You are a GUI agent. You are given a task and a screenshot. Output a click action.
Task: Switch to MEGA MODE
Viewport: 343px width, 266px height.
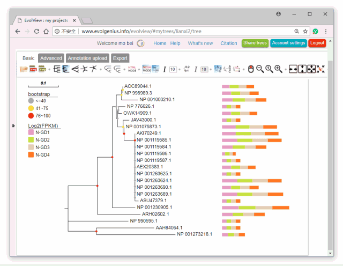tap(146, 69)
